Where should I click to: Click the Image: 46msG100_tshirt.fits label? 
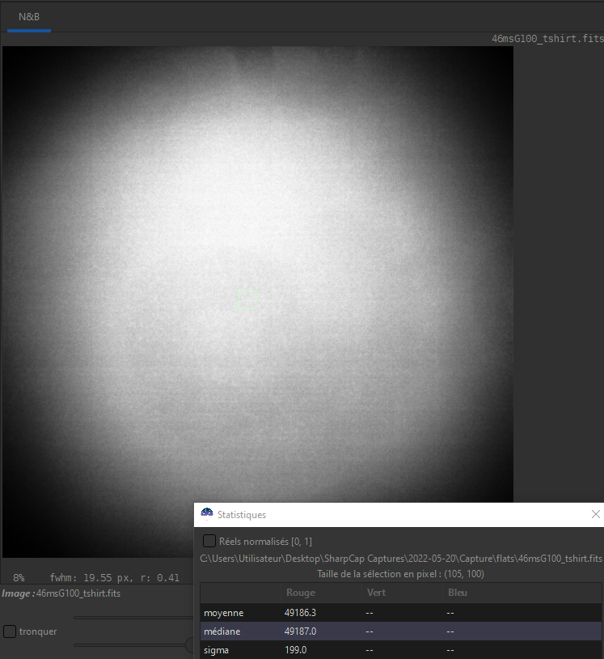[61, 593]
